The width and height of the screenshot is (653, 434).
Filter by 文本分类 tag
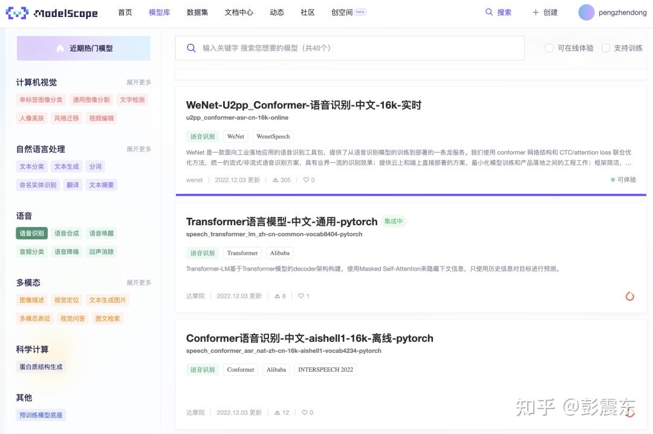click(31, 167)
